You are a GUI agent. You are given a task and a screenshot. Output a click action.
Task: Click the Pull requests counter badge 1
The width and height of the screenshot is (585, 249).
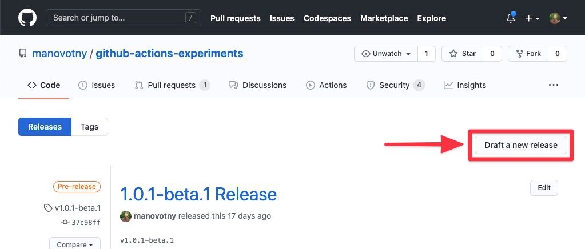point(205,85)
